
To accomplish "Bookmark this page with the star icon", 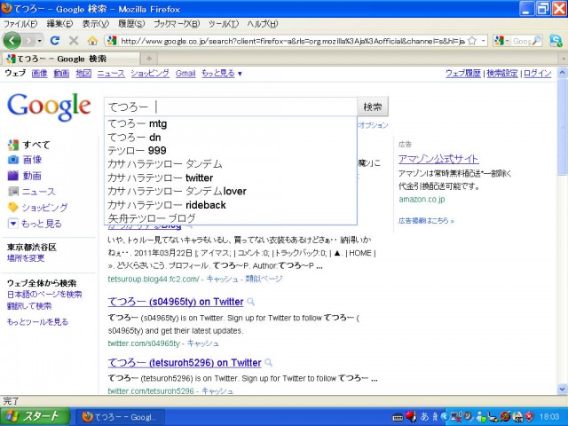I will tap(472, 41).
